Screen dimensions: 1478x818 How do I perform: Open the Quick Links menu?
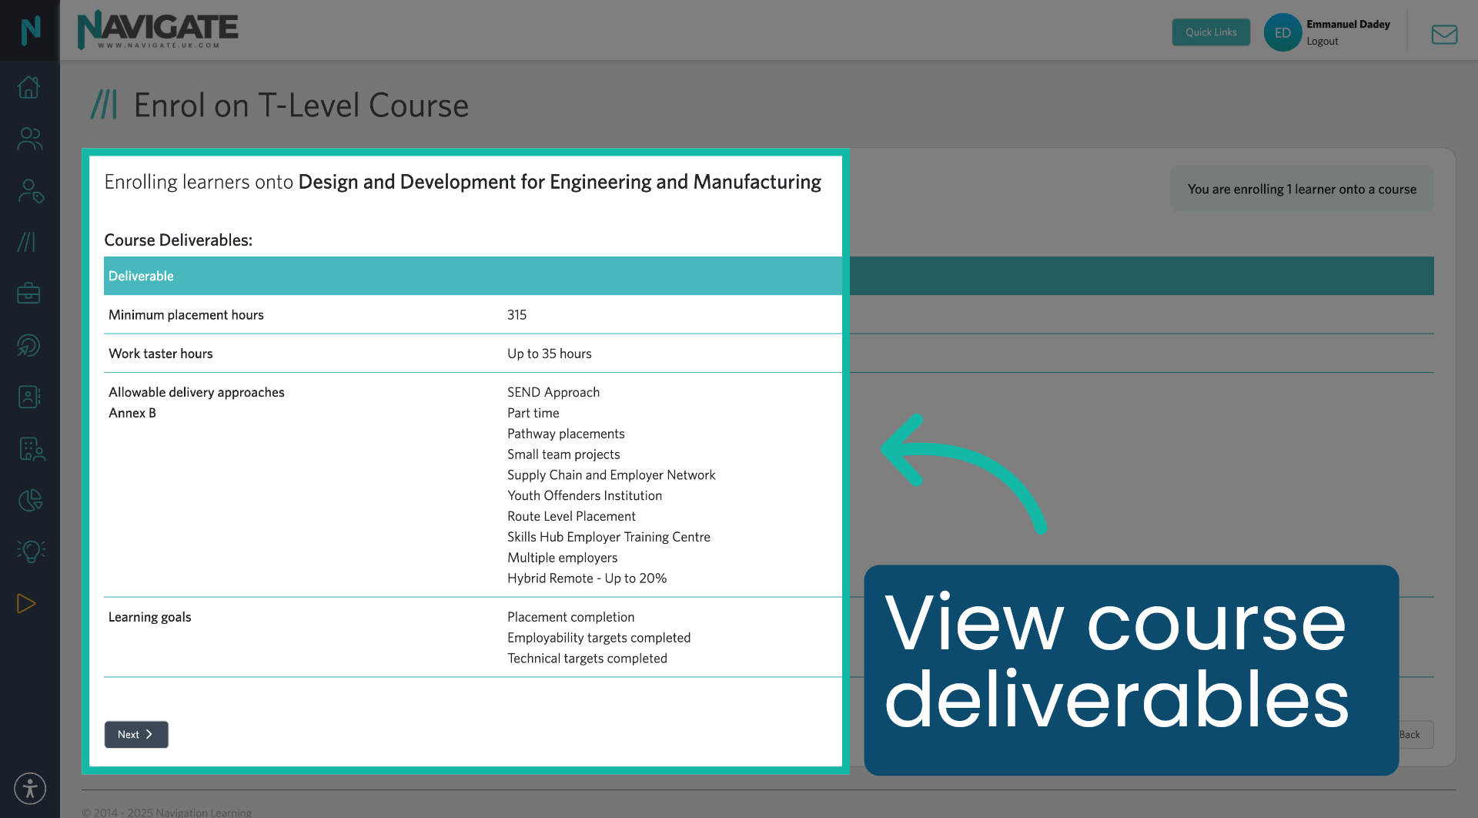click(1211, 32)
